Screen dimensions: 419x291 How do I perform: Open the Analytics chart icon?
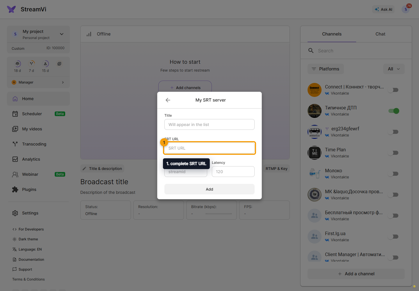click(15, 159)
